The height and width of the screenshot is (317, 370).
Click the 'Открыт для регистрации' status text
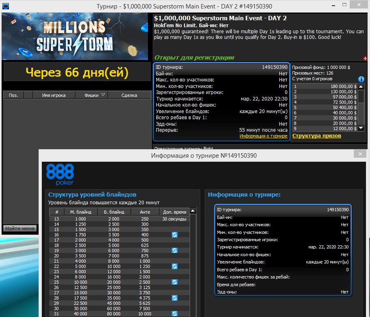tap(194, 58)
